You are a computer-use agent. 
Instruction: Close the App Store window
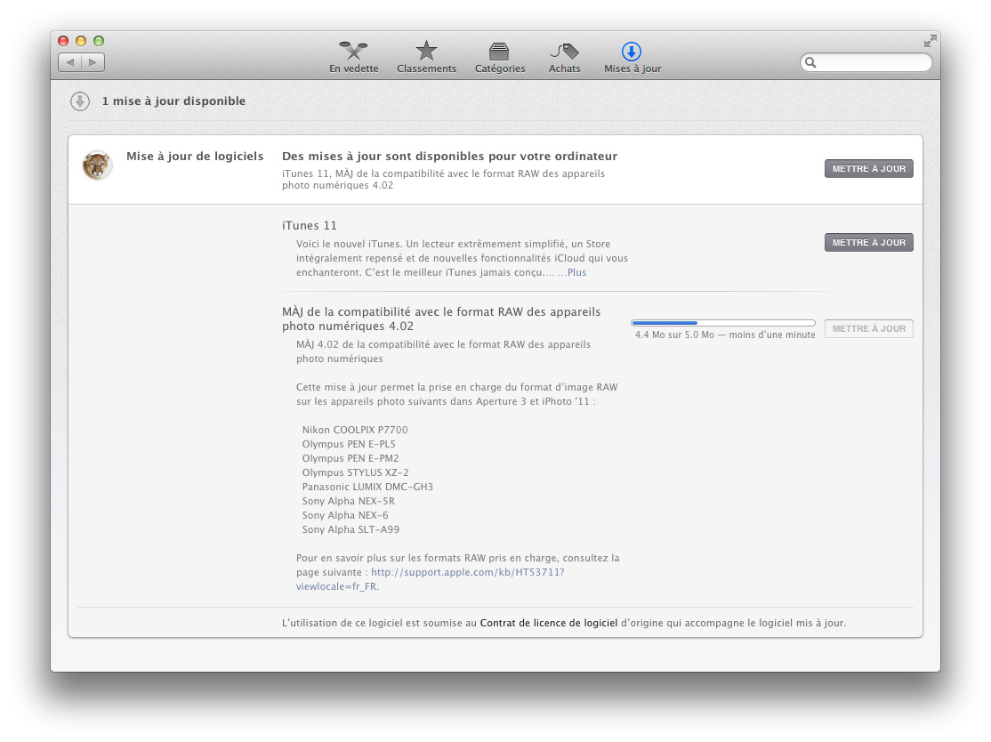click(63, 41)
